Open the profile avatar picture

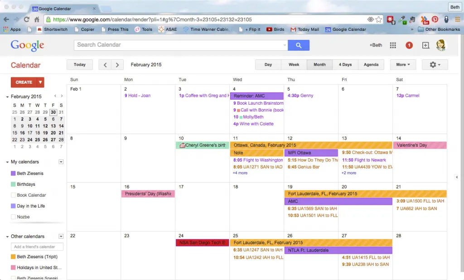(441, 45)
